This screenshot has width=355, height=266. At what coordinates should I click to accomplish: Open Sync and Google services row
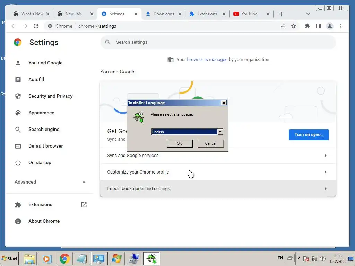click(218, 156)
